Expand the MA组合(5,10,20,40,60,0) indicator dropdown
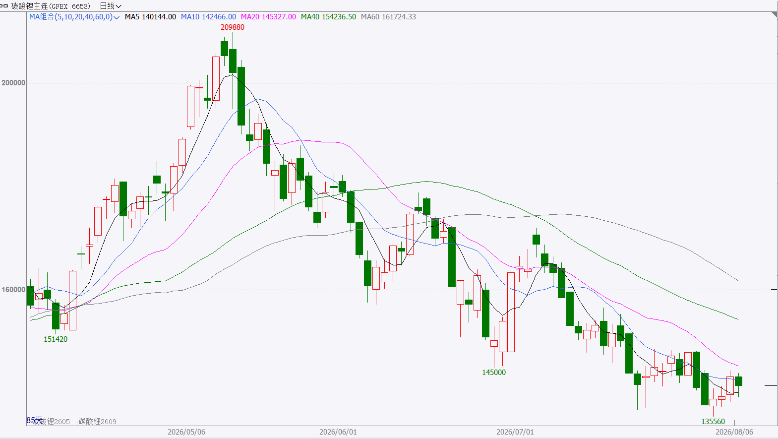The image size is (778, 439). [x=74, y=17]
